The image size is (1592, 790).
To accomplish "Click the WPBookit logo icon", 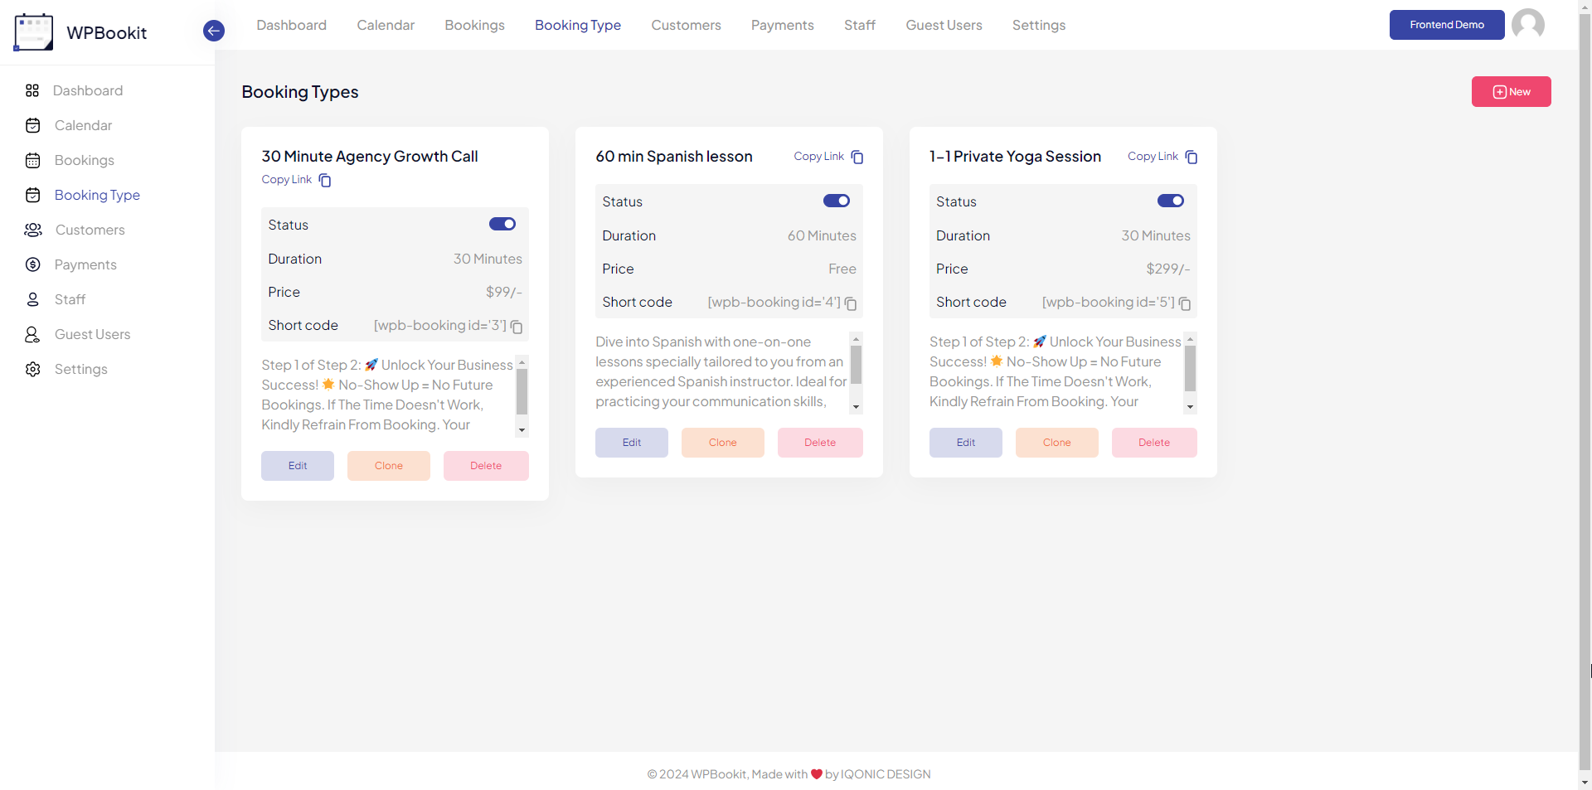I will (33, 32).
